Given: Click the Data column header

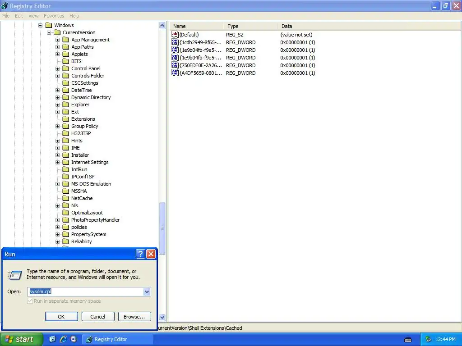Looking at the screenshot, I should point(342,26).
